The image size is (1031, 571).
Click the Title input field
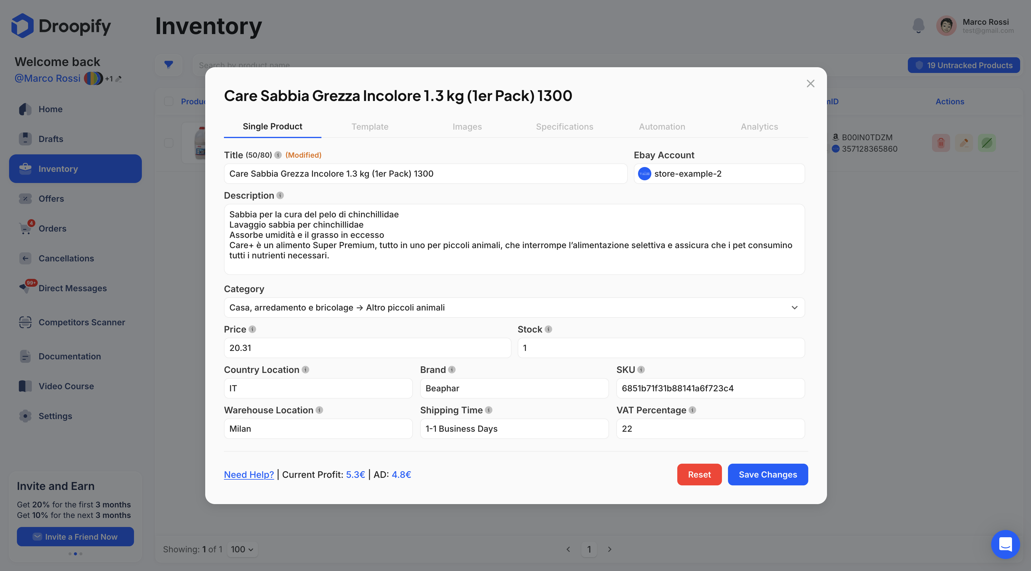[426, 174]
